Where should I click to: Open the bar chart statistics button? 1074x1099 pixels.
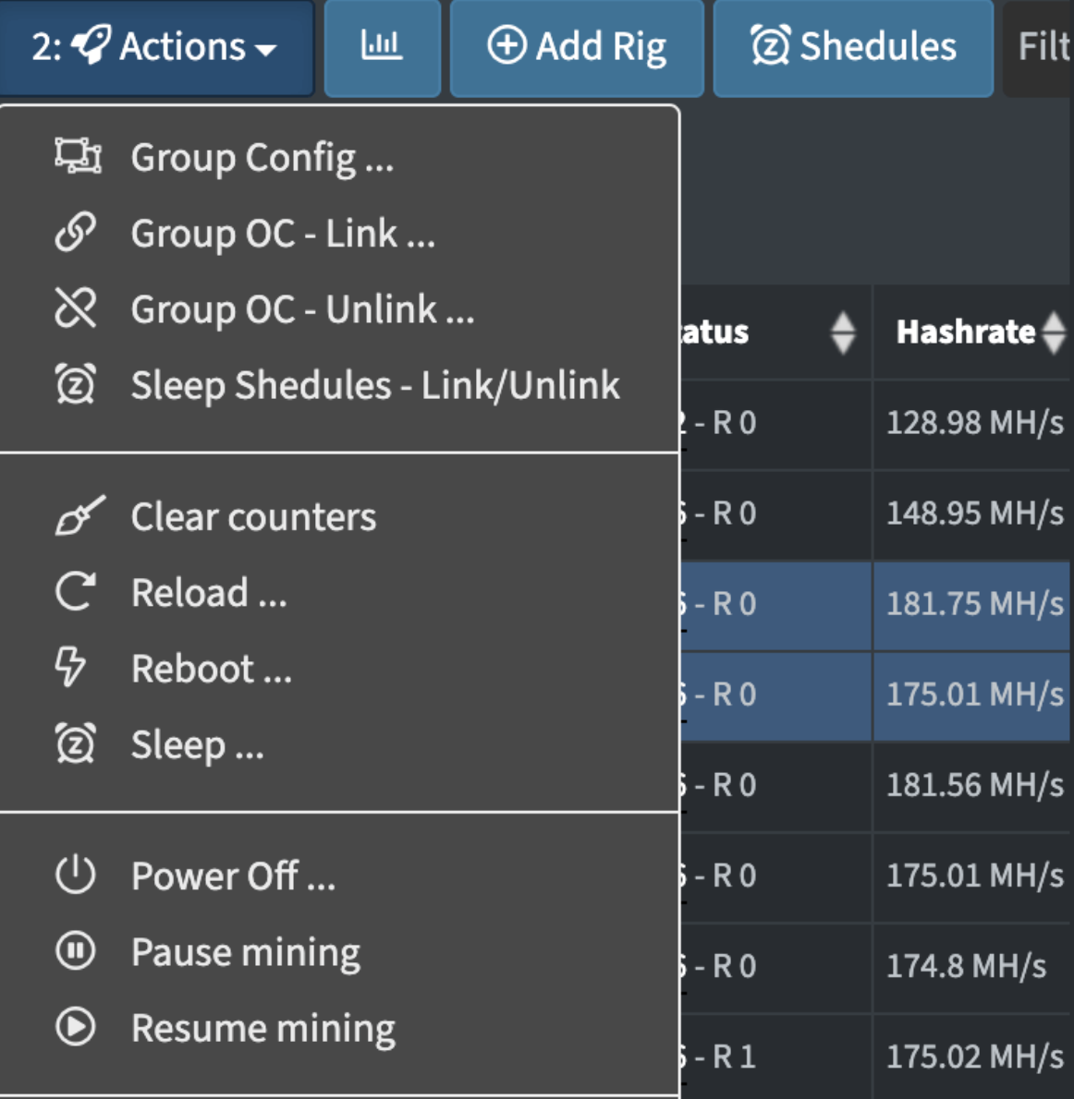click(382, 46)
